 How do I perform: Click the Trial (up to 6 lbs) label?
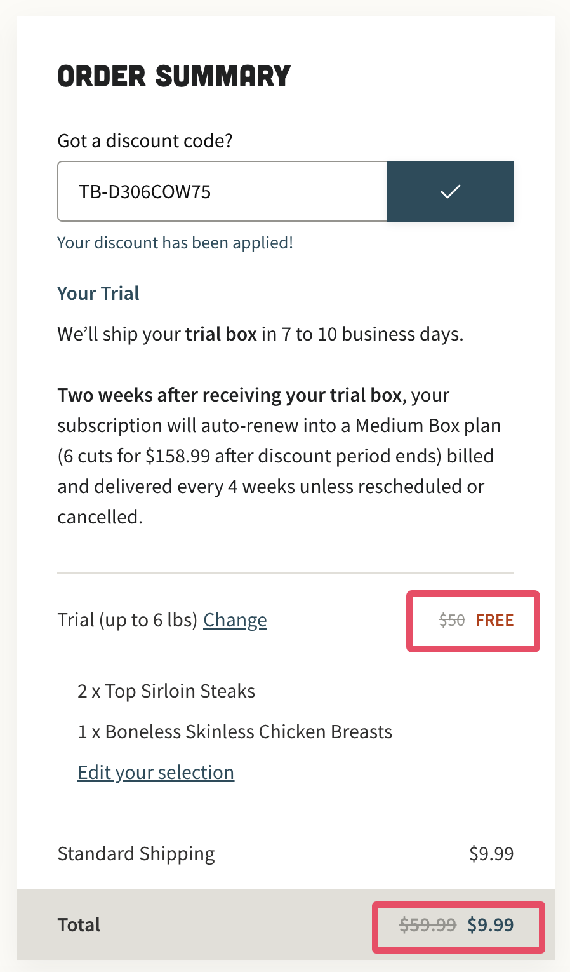click(x=128, y=620)
